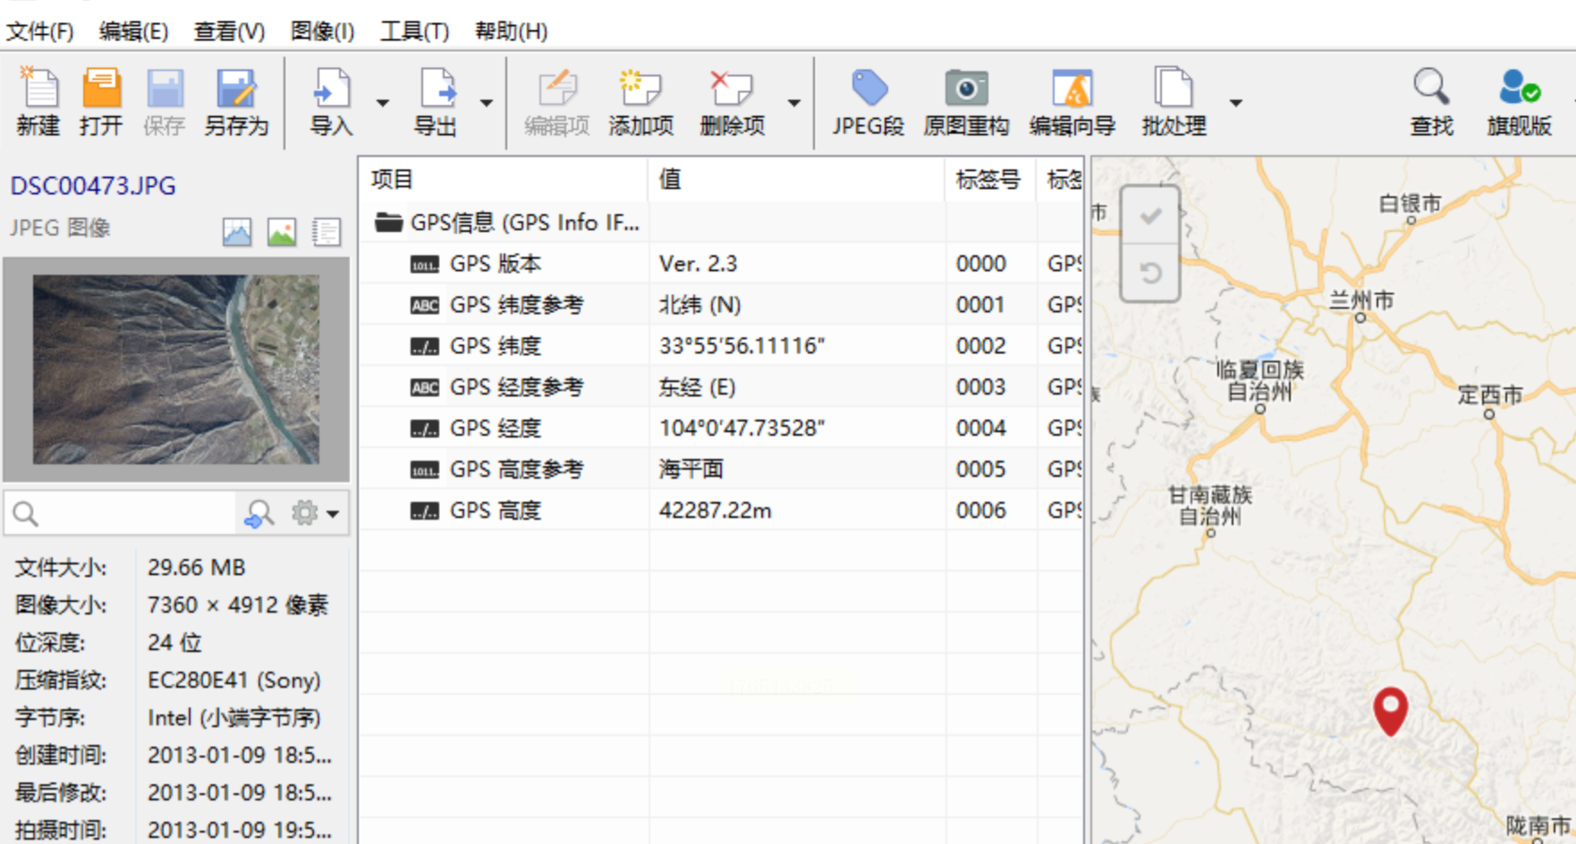The image size is (1576, 844).
Task: Click the 旗舰版 button
Action: [x=1519, y=102]
